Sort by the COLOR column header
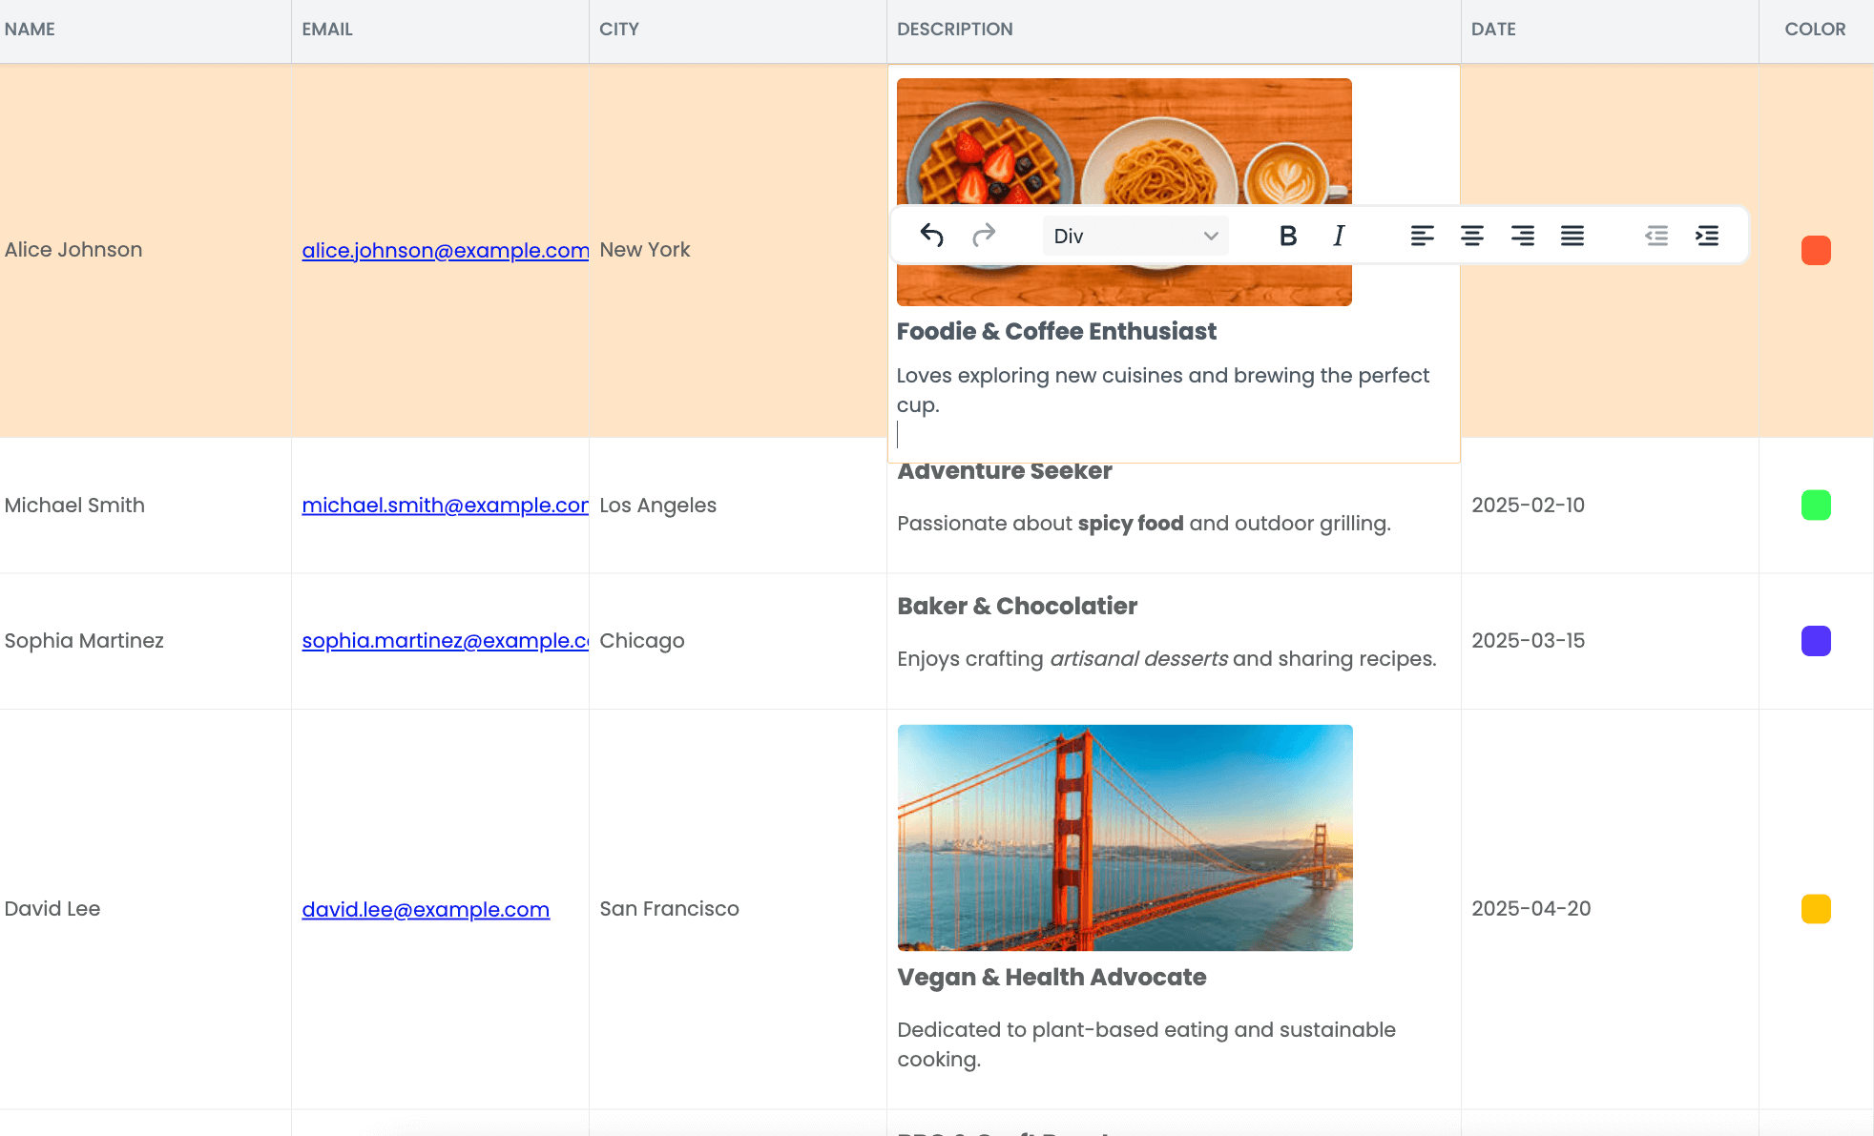This screenshot has width=1874, height=1136. (1815, 30)
